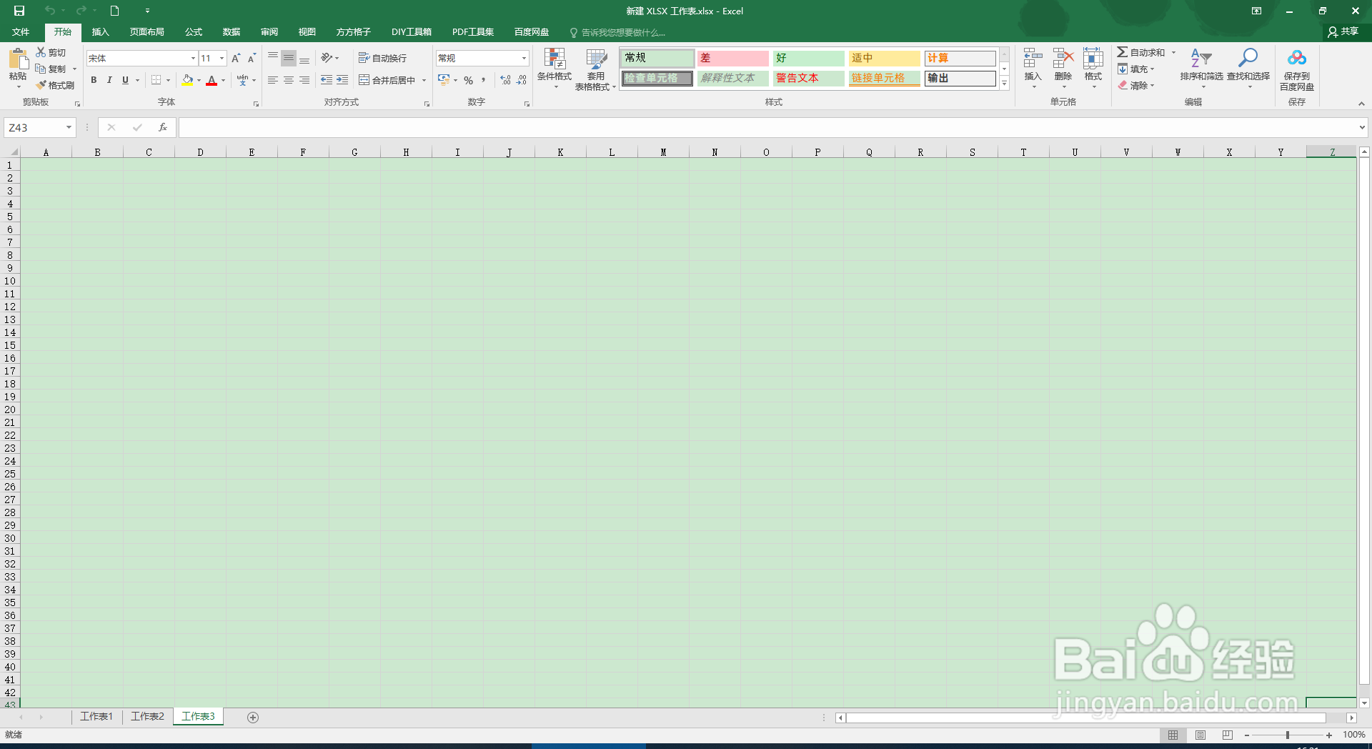Screen dimensions: 1372x749
Task: Expand the formula bar
Action: (1362, 127)
